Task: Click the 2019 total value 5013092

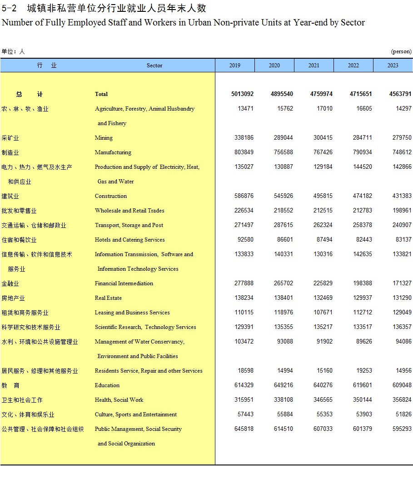Action: click(x=242, y=94)
